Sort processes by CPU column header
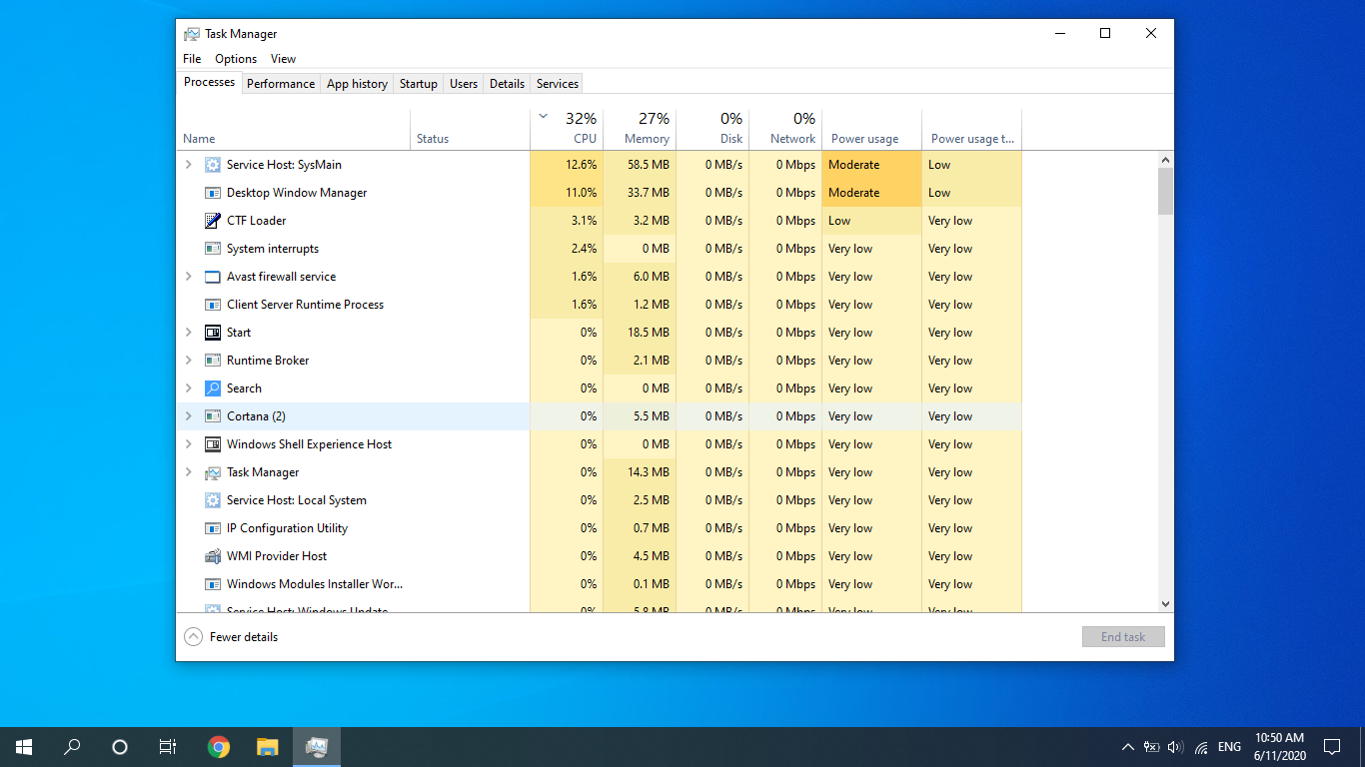Image resolution: width=1365 pixels, height=767 pixels. 567,129
